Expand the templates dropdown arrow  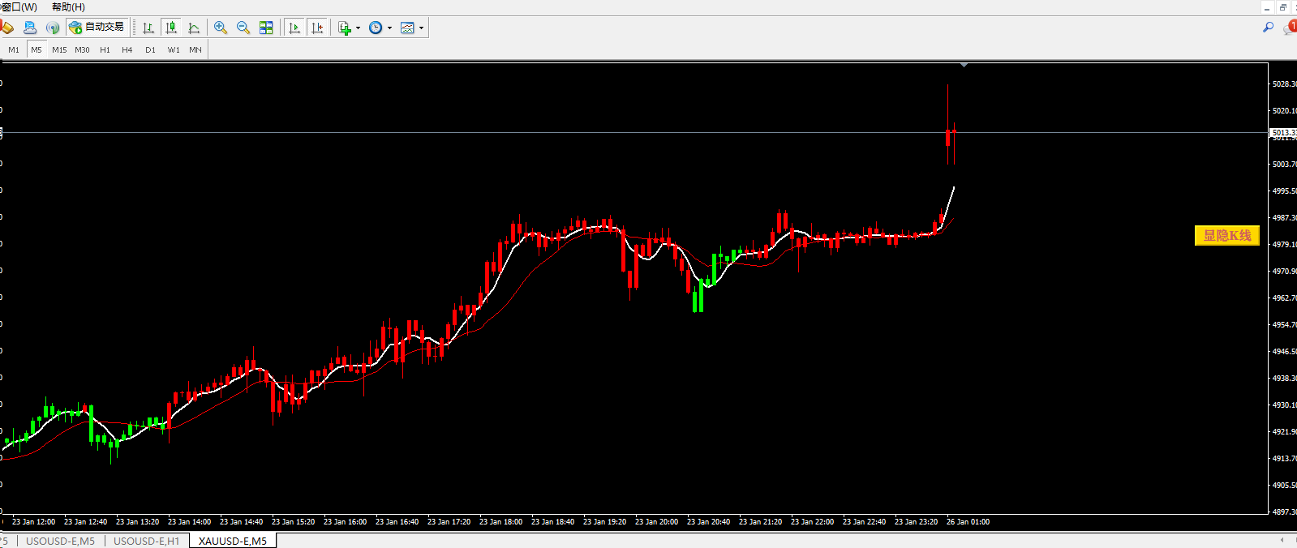(x=421, y=28)
